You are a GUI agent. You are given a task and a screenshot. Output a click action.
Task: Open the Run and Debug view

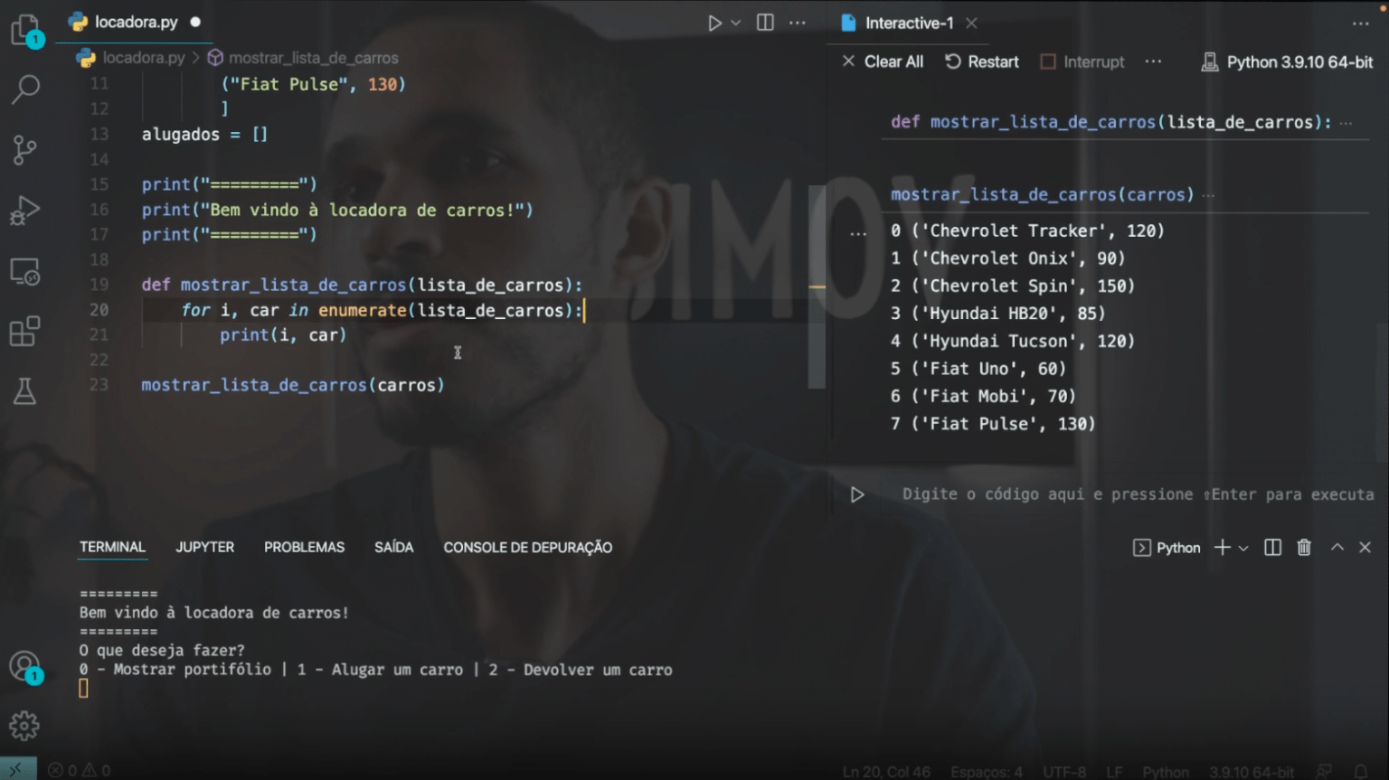[24, 210]
